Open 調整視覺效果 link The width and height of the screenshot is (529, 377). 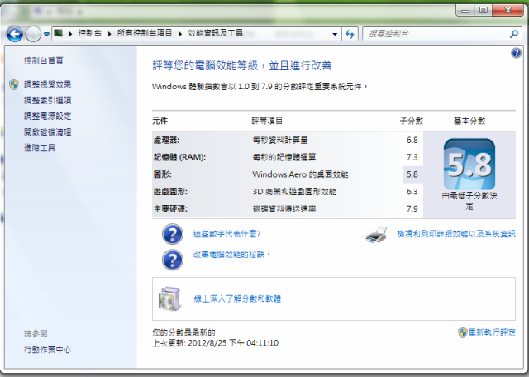(48, 84)
